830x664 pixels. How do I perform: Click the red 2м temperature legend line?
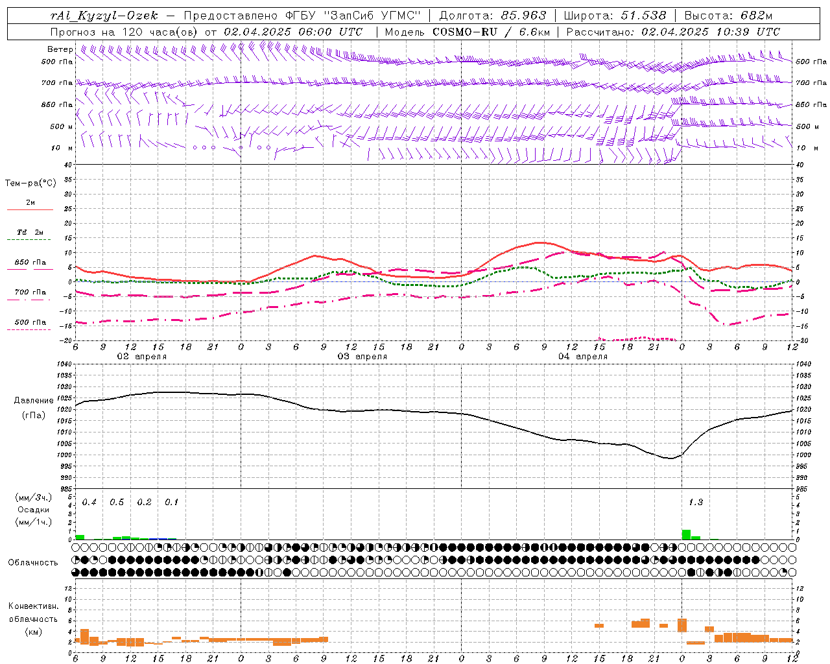tap(30, 209)
